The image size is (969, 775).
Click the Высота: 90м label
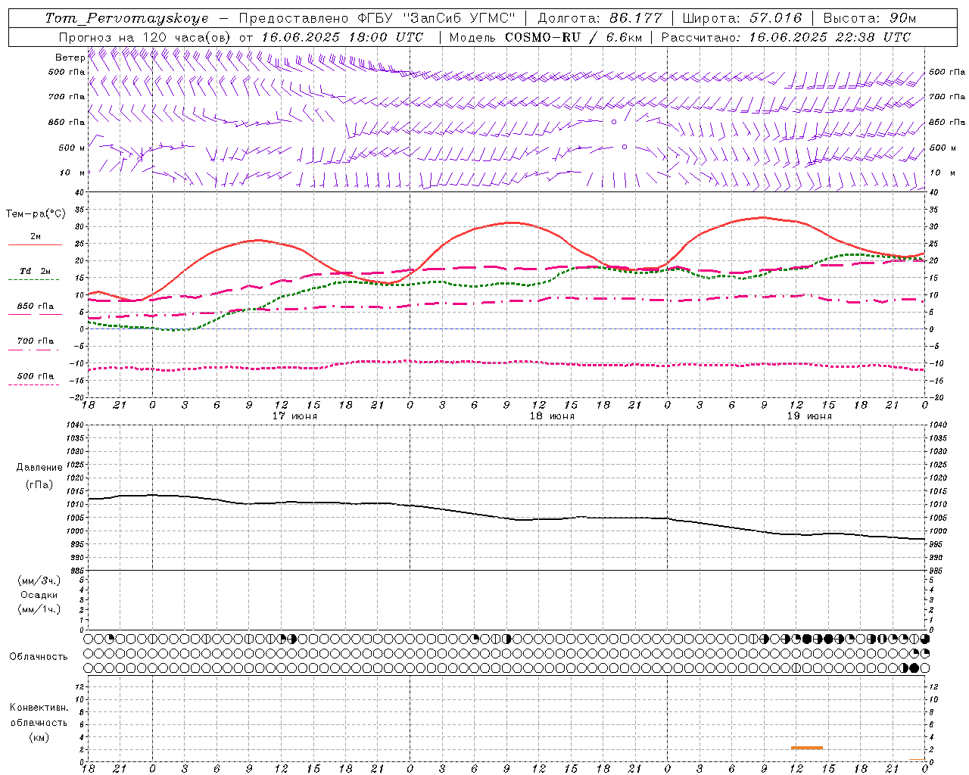point(869,18)
